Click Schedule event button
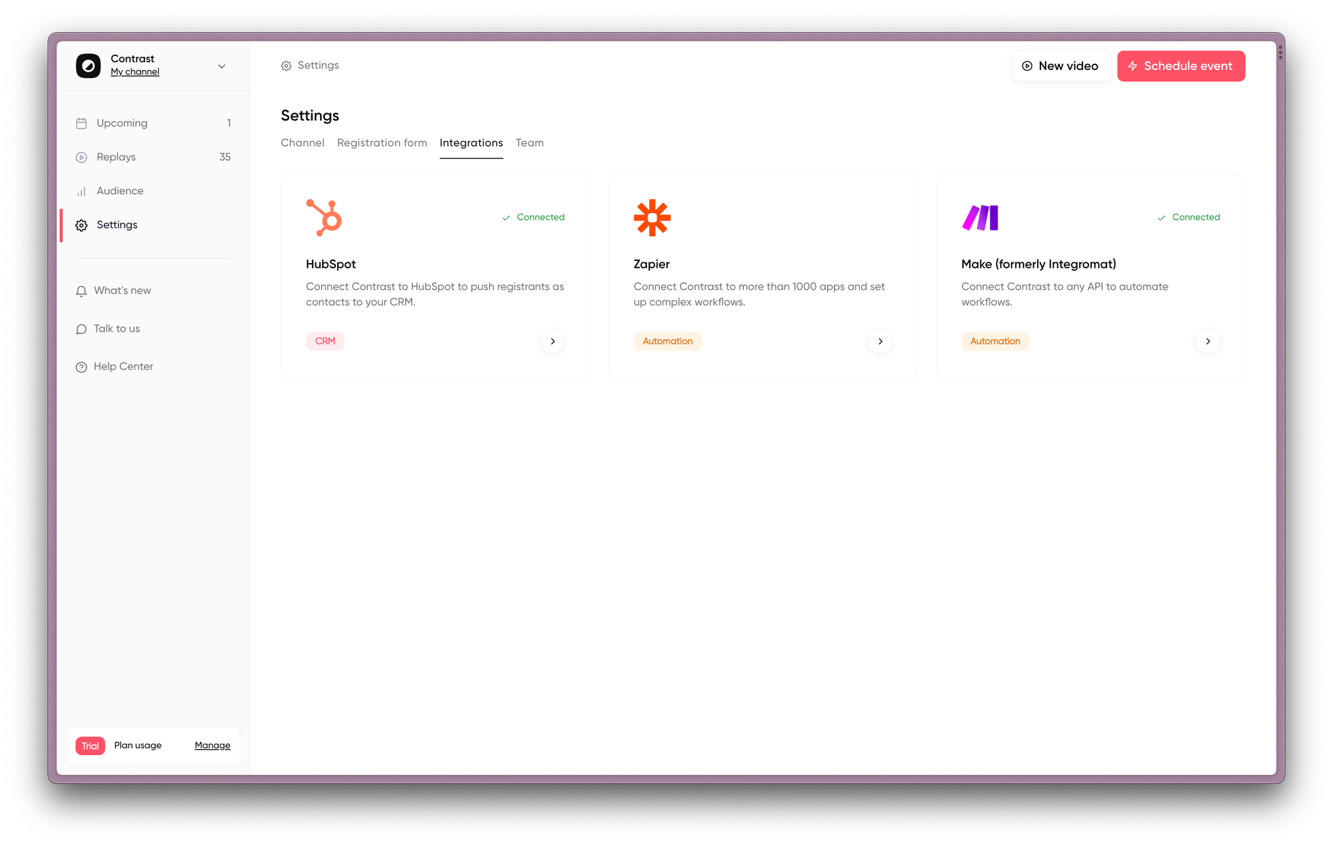This screenshot has width=1333, height=847. (x=1180, y=66)
